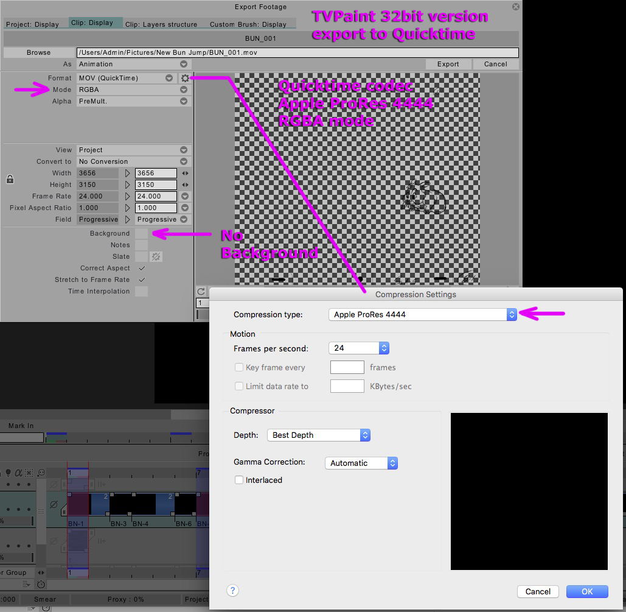
Task: Open the Convert to No Conversion dropdown
Action: tap(134, 161)
